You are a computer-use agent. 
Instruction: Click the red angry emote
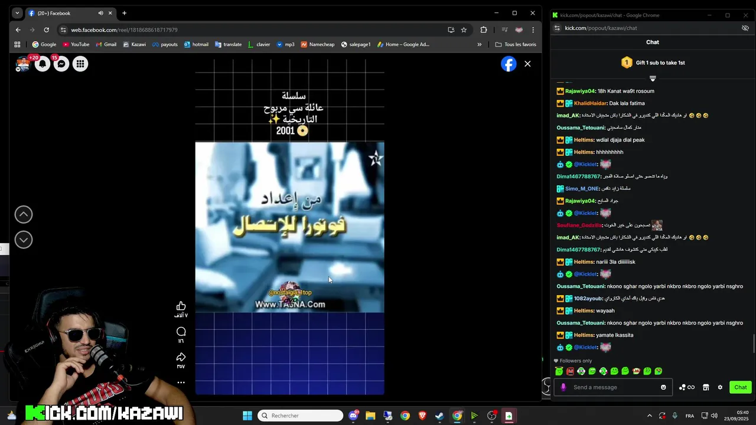click(x=570, y=371)
